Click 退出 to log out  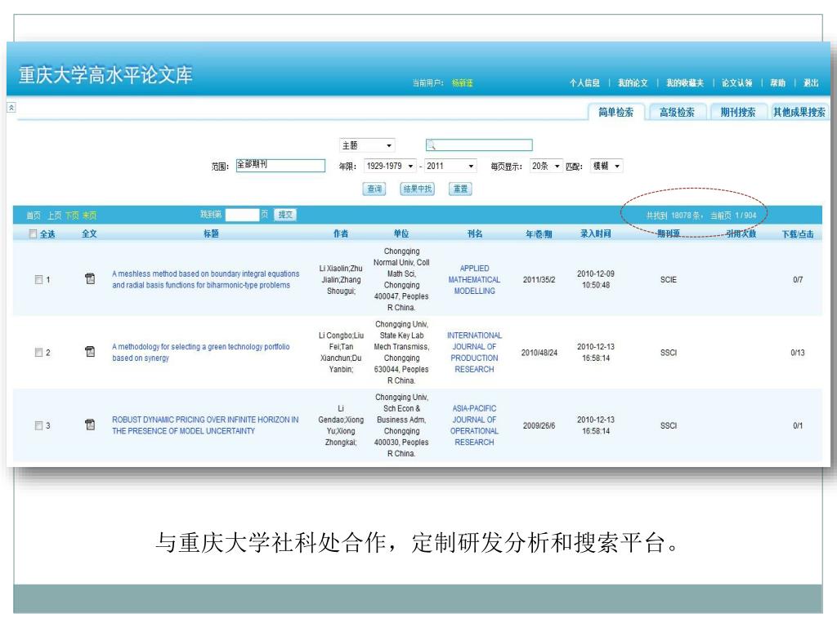[811, 82]
